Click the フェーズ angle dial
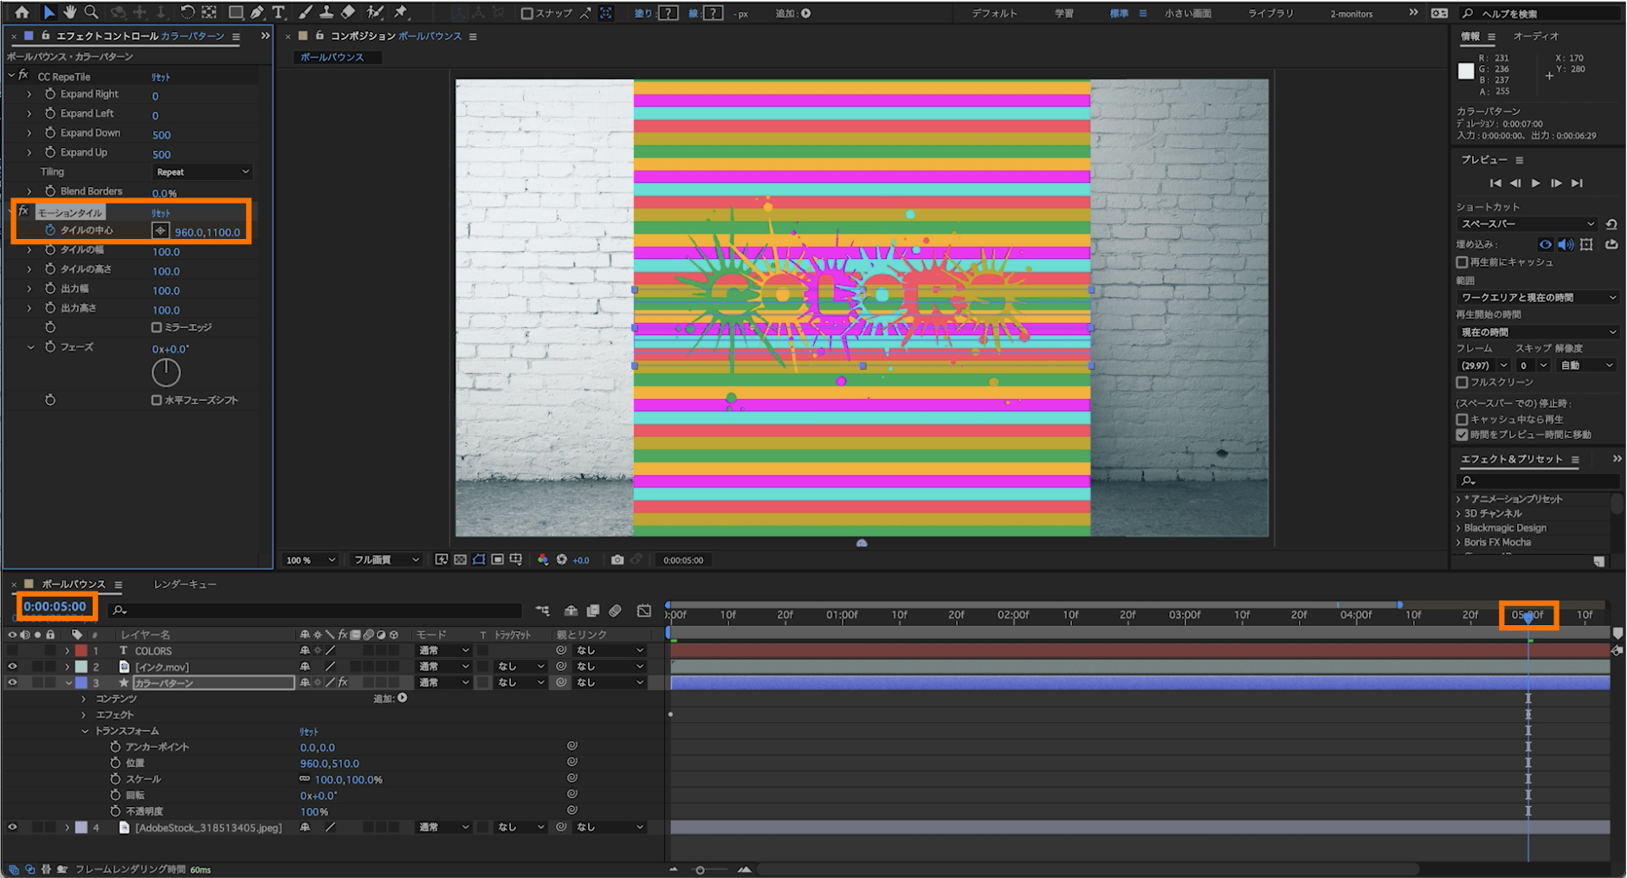 166,373
